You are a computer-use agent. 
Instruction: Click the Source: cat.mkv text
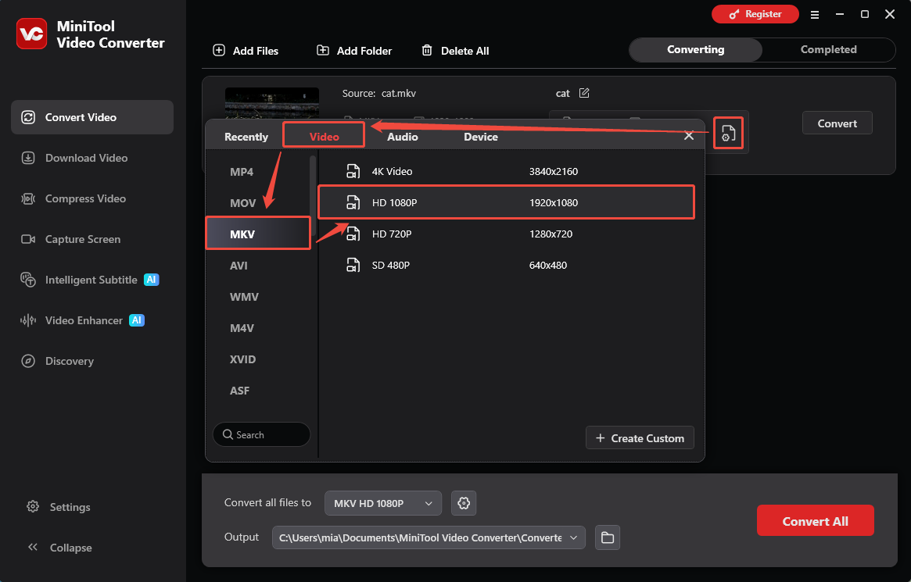pos(378,94)
